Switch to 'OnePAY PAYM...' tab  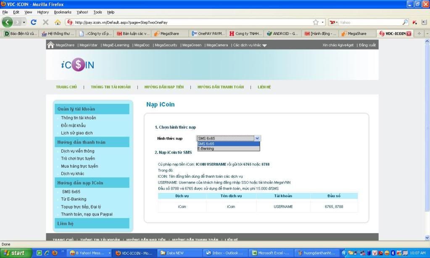pyautogui.click(x=208, y=34)
